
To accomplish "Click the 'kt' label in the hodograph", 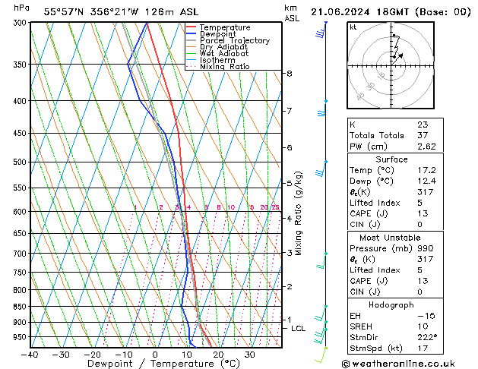I will 353,27.
